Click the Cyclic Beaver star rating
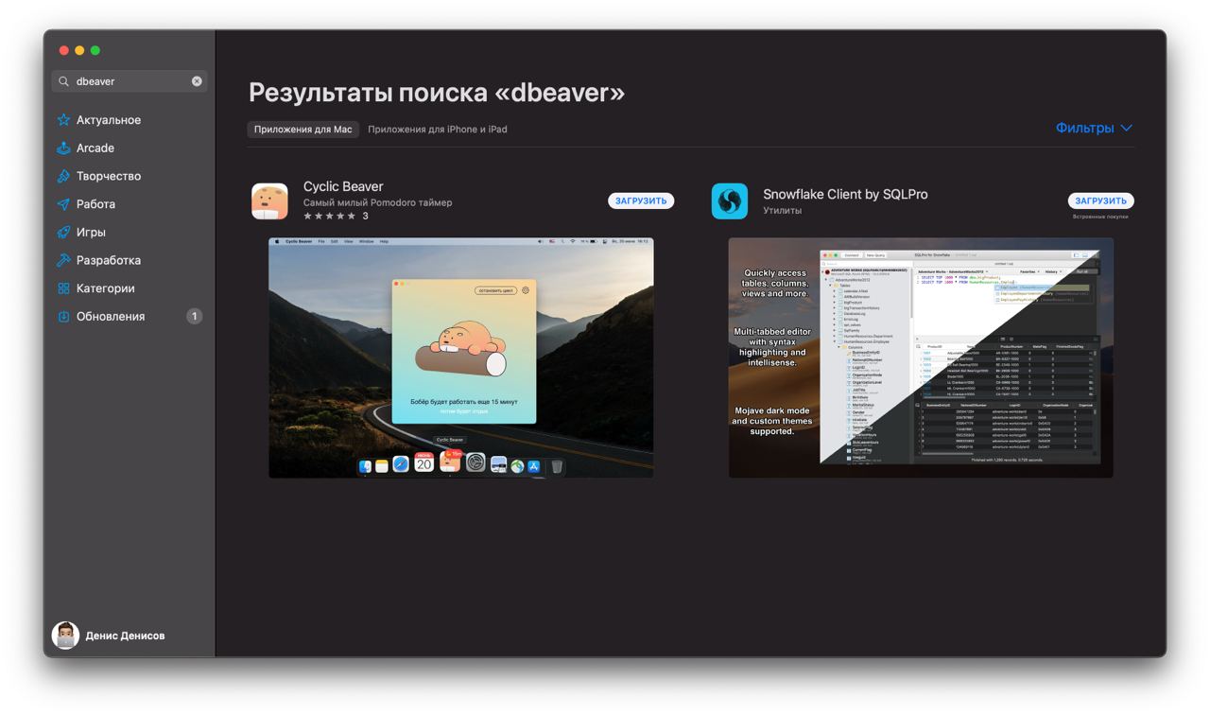Viewport: 1210px width, 715px height. [x=330, y=217]
